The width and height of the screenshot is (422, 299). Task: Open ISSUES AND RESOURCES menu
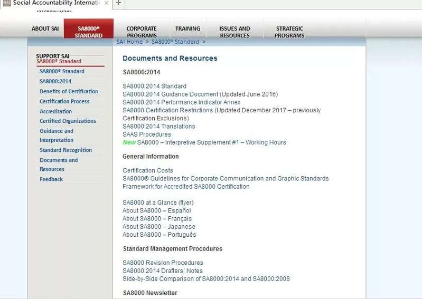235,32
